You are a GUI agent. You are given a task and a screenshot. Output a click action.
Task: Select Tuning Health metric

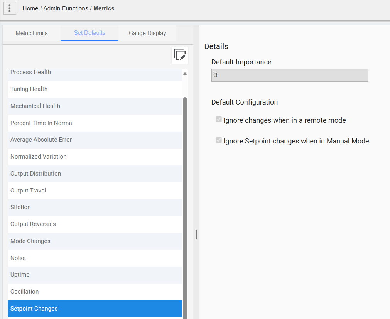pos(95,89)
